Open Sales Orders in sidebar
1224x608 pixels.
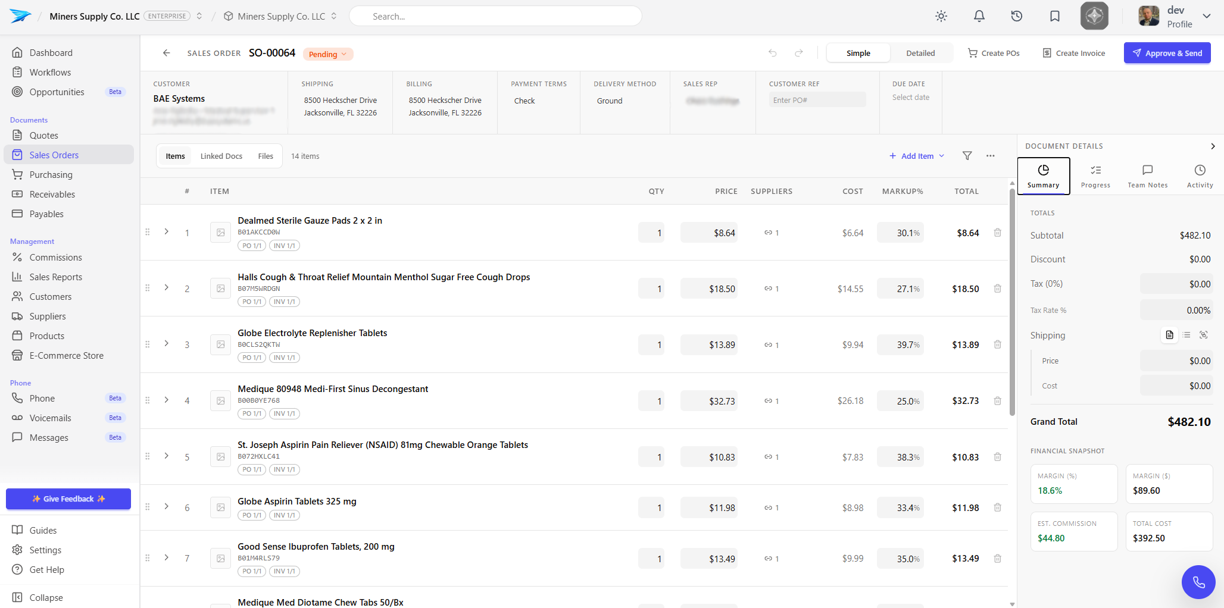[x=69, y=155]
